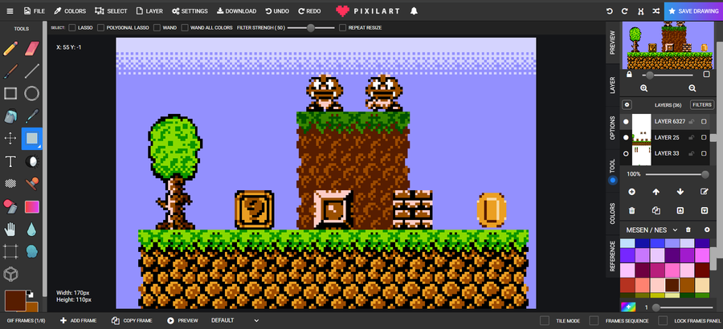The width and height of the screenshot is (723, 329).
Task: Move the layer up
Action: click(656, 192)
